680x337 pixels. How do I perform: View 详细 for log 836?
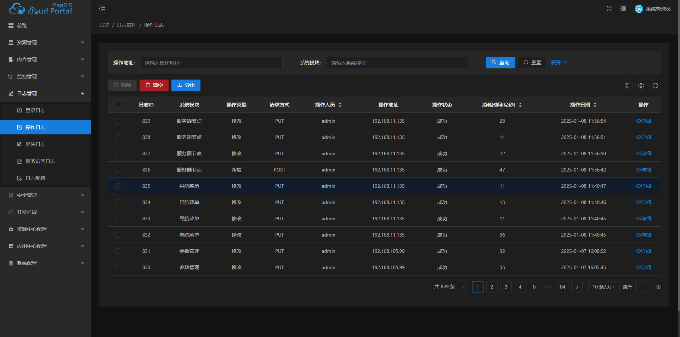click(x=644, y=170)
